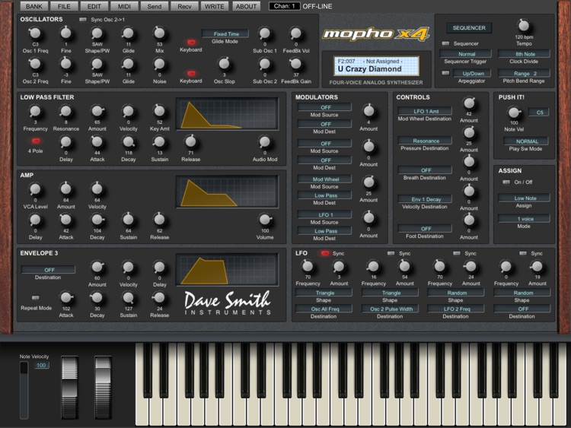Click the Envelope 3 Sustain knob
This screenshot has height=428, width=571.
coord(128,298)
